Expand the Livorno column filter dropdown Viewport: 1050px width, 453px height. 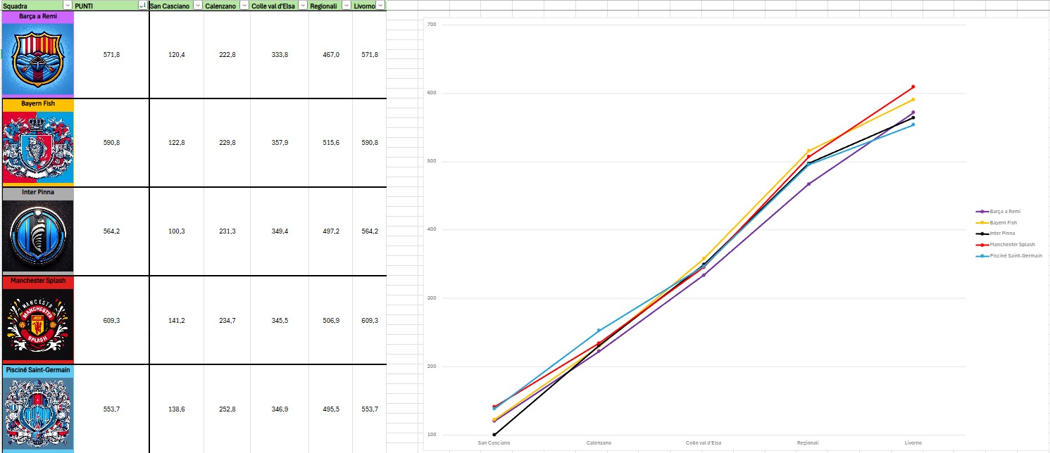[x=380, y=6]
